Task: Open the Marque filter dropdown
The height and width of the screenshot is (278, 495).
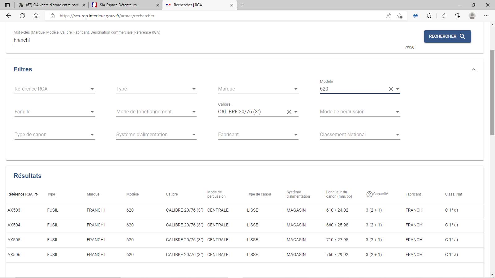Action: click(x=258, y=89)
